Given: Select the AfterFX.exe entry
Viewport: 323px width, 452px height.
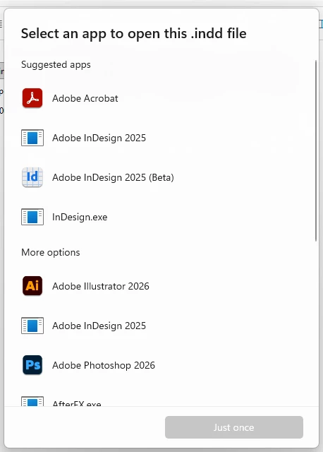Looking at the screenshot, I should coord(160,400).
